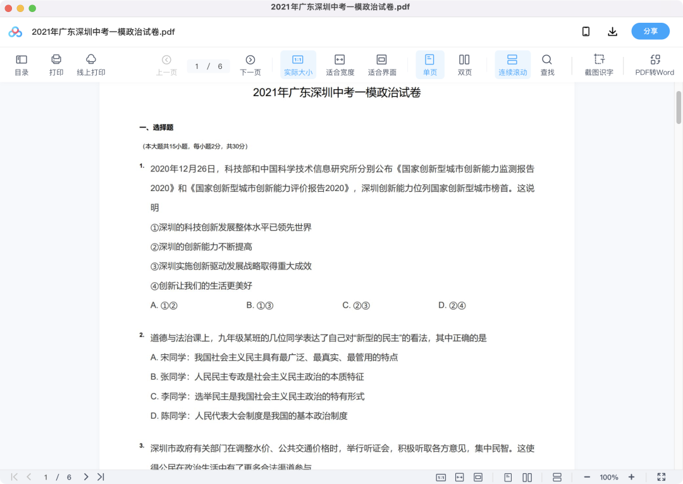This screenshot has width=683, height=484.
Task: Go to next page via 下一页
Action: pyautogui.click(x=250, y=65)
